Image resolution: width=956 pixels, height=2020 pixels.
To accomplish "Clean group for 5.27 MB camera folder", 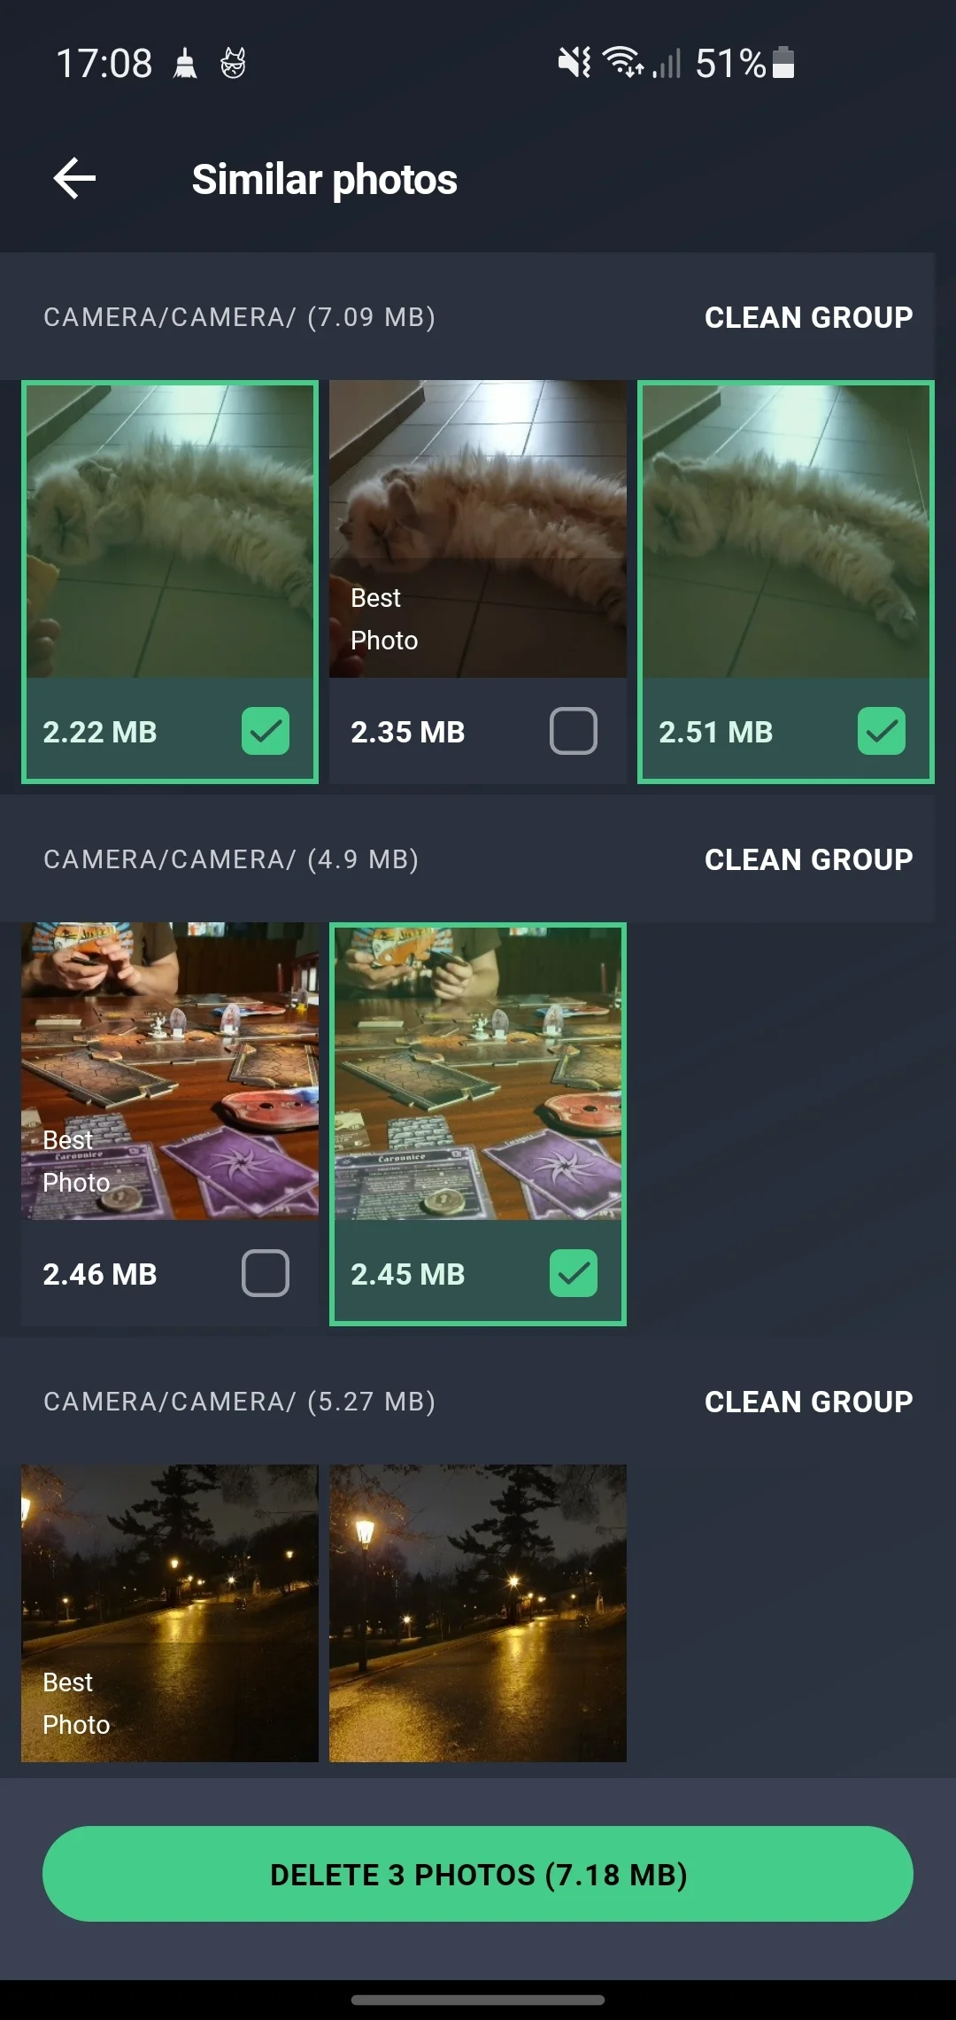I will (x=808, y=1402).
